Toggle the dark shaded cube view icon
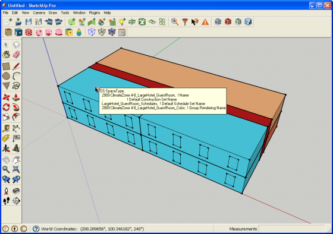Image resolution: width=333 pixels, height=234 pixels. [112, 32]
